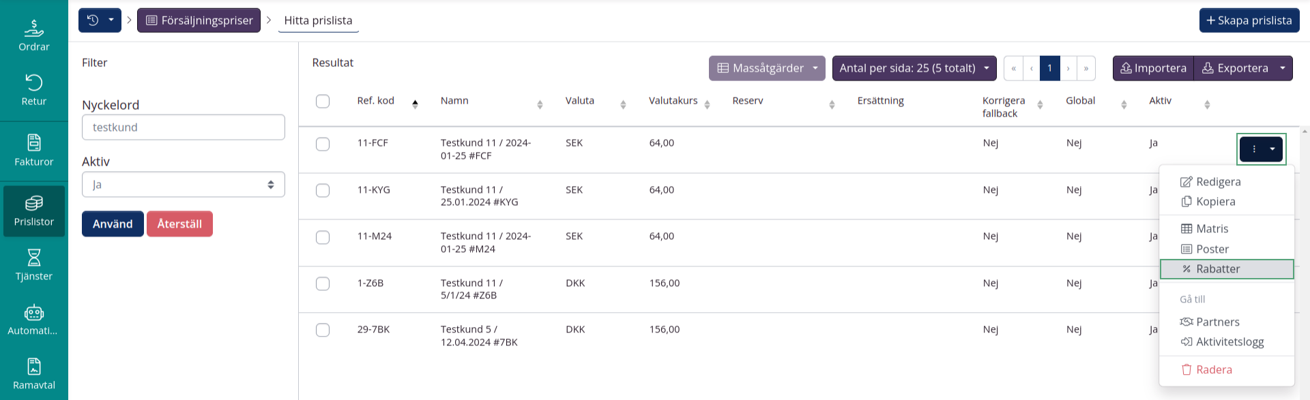Click the Nyckelord search input field
This screenshot has width=1310, height=400.
(x=183, y=127)
